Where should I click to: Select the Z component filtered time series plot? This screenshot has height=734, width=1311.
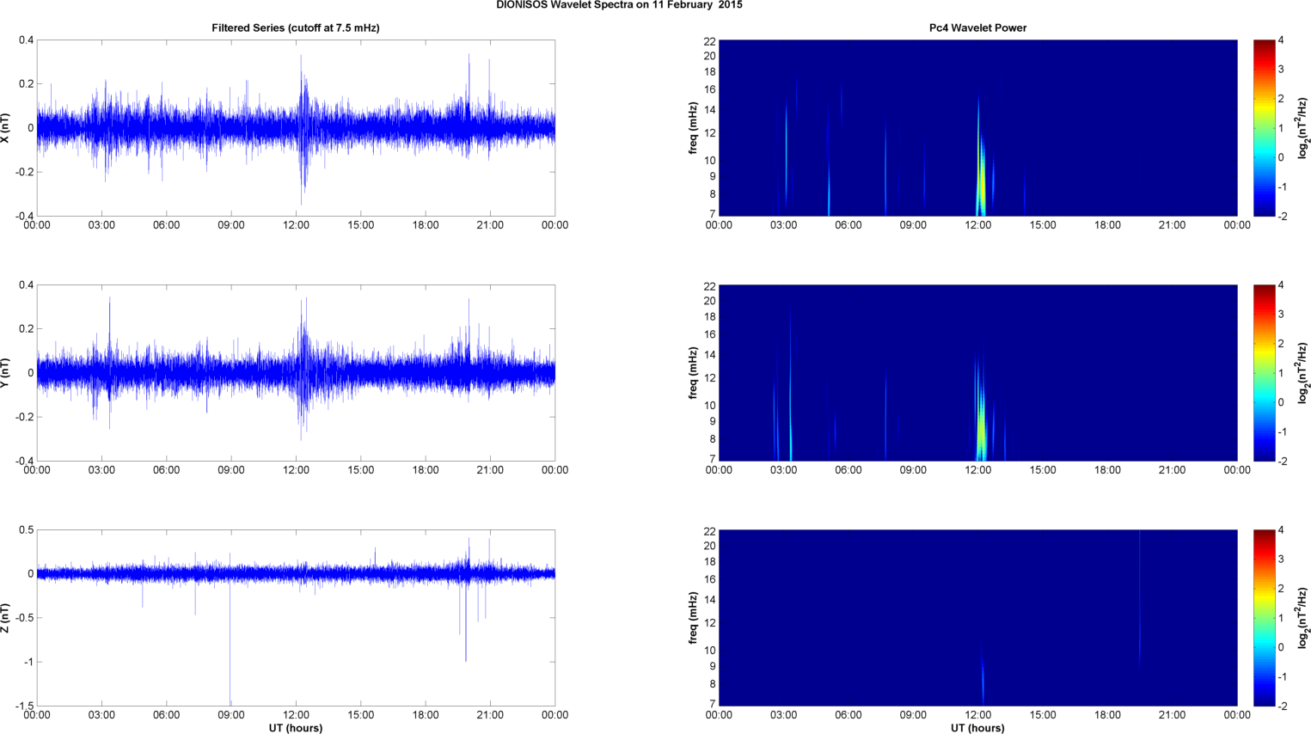tap(296, 618)
